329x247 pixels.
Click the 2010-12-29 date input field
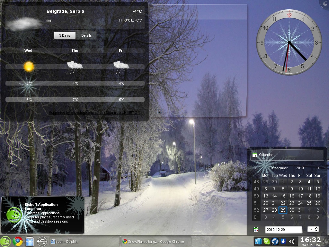coord(283,230)
